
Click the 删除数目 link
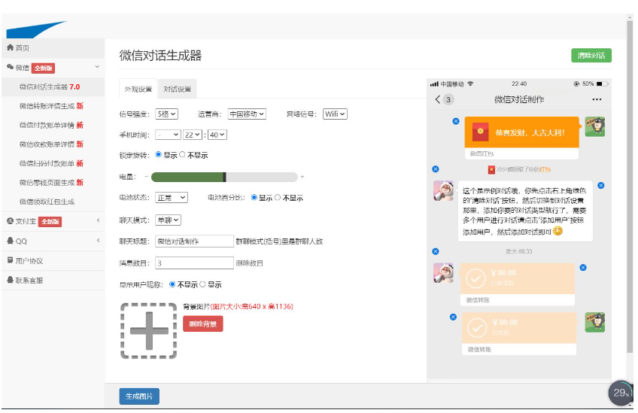(250, 263)
